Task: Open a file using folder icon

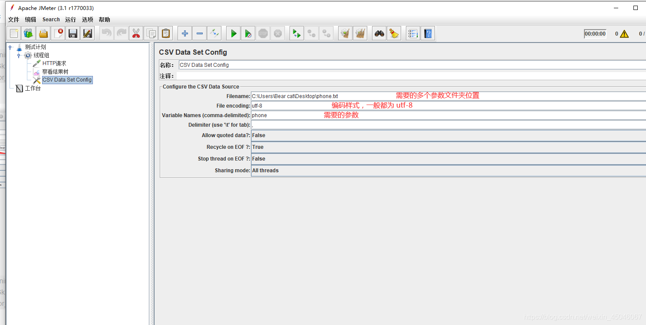Action: click(43, 33)
